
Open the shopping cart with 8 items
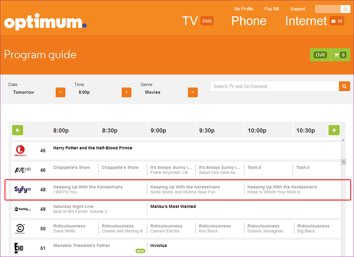[340, 55]
